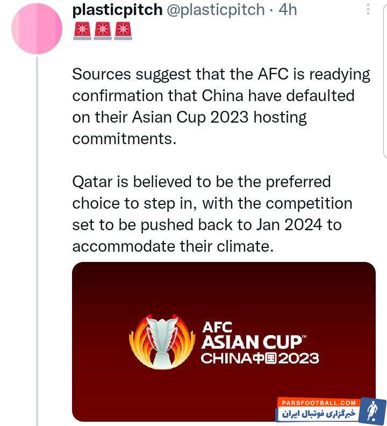Click the third red siren emoji

[x=123, y=31]
